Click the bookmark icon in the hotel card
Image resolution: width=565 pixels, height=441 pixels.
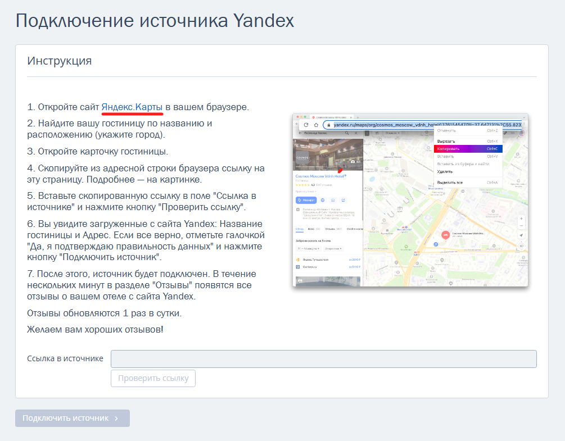(x=333, y=200)
